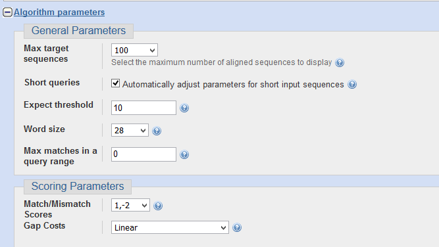Screen dimensions: 439x247
Task: View help for Match/Mismatch Scores
Action: click(x=158, y=206)
